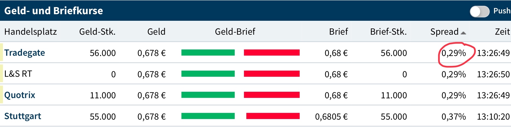Click the green Geld bar for Stuttgart
511x127 pixels.
[x=208, y=116]
